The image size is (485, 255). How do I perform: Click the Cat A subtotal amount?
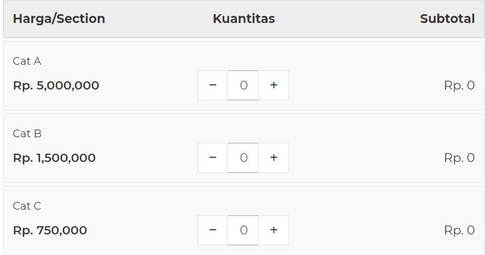459,85
